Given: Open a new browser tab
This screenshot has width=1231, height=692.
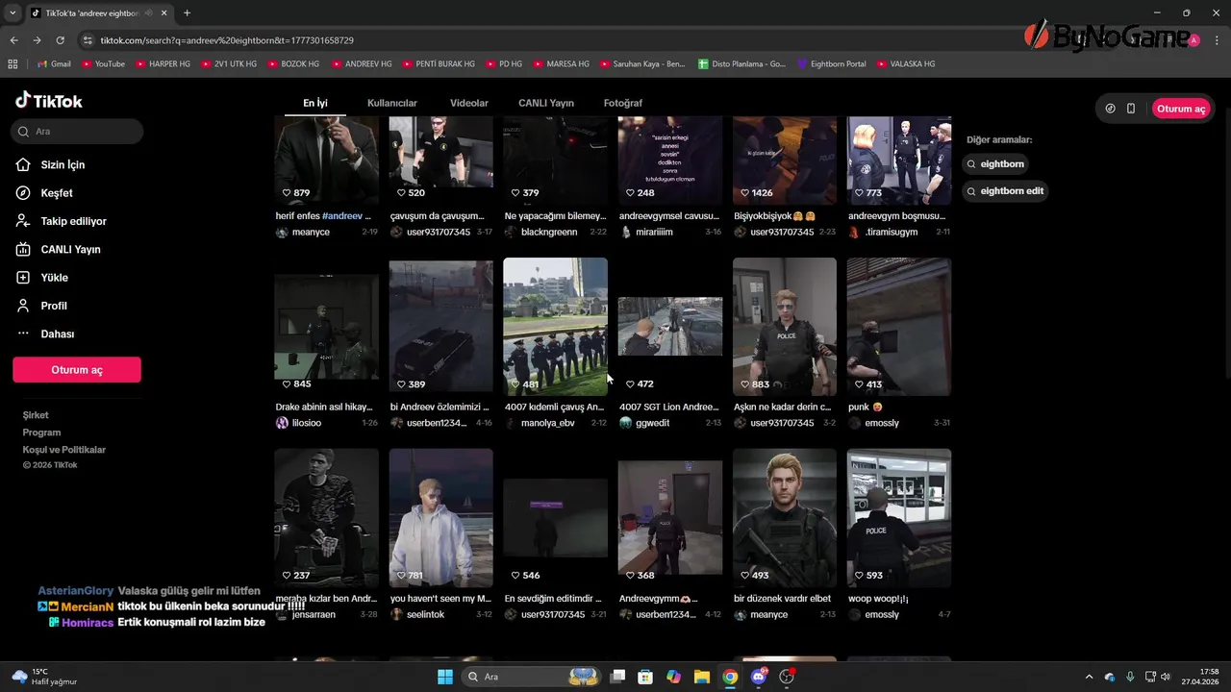Looking at the screenshot, I should pos(187,12).
